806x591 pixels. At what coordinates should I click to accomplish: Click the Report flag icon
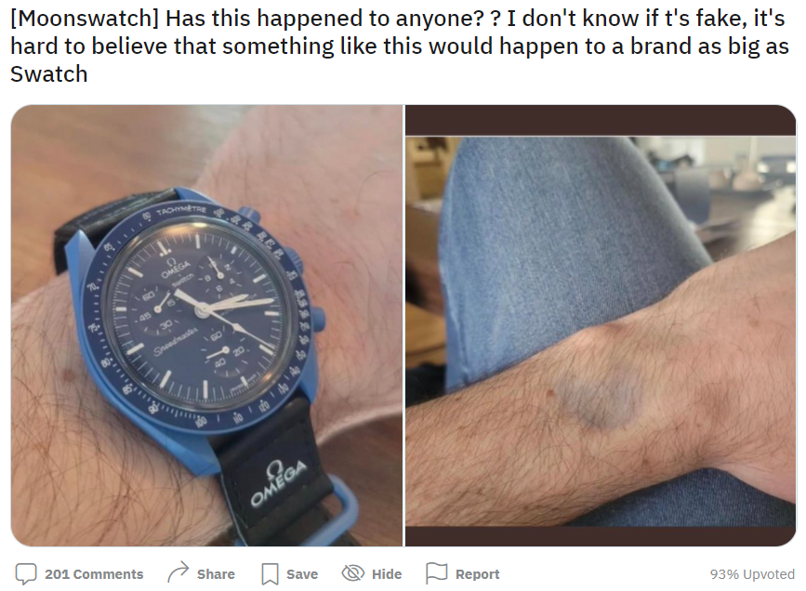[x=436, y=573]
